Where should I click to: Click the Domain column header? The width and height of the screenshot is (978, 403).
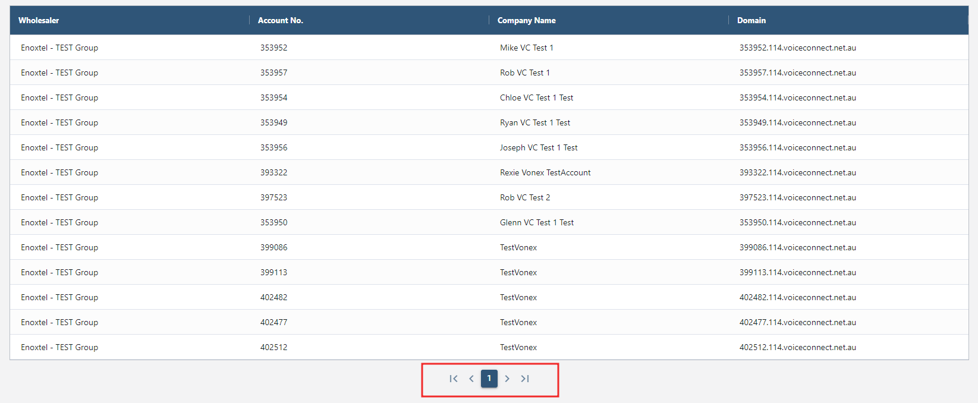point(751,20)
